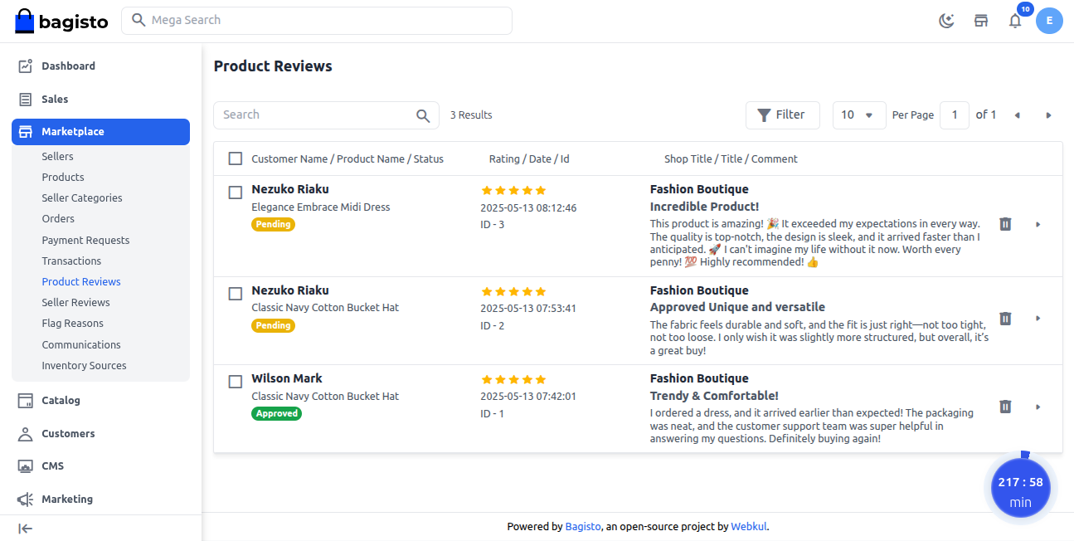Open notifications via the bell icon

click(x=1014, y=20)
